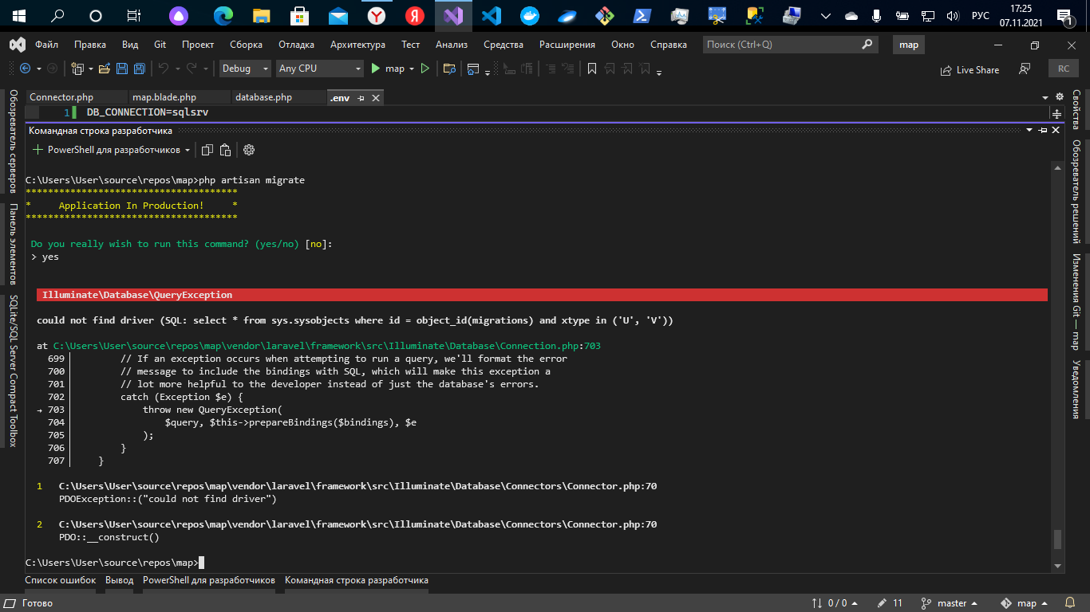Paste into terminal with clipboard icon
This screenshot has width=1090, height=612.
click(226, 150)
